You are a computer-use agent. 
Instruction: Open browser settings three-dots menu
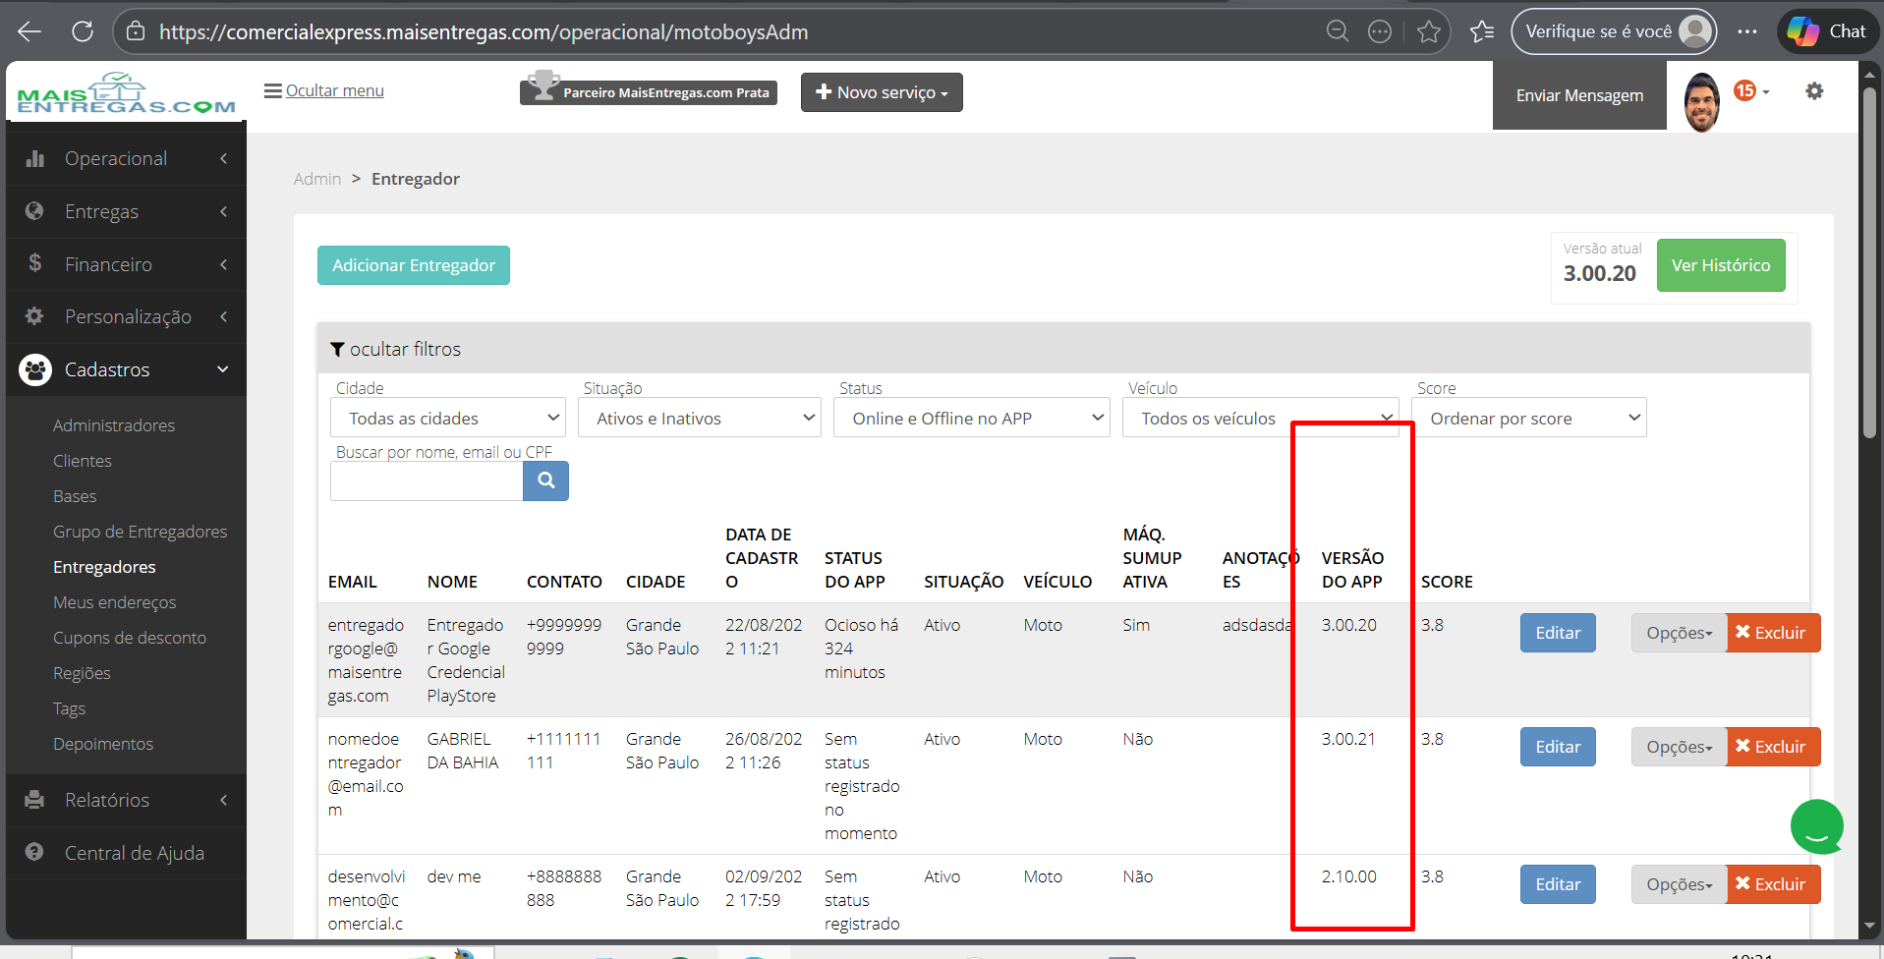[x=1746, y=31]
